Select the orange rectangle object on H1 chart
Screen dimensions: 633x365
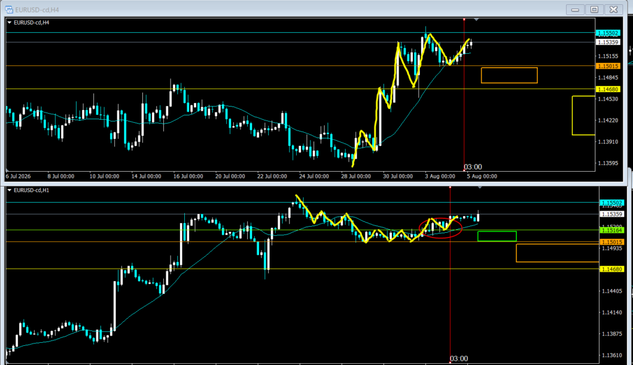(558, 253)
